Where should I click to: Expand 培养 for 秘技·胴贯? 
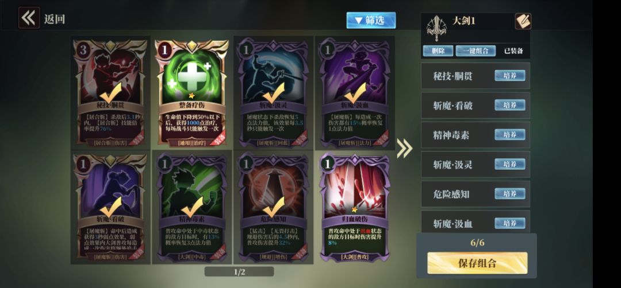(509, 76)
